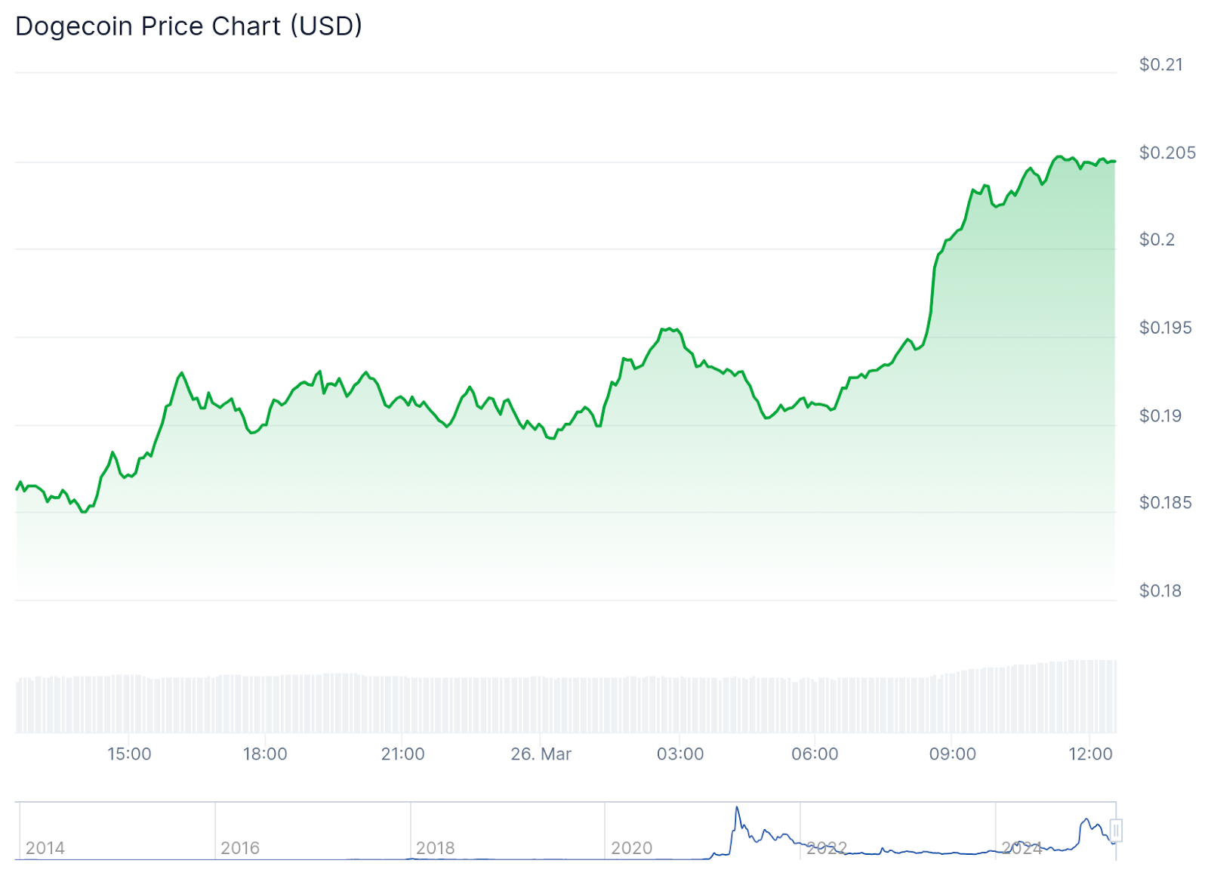Click the 06:00 time axis label
Image resolution: width=1208 pixels, height=882 pixels.
[x=815, y=754]
